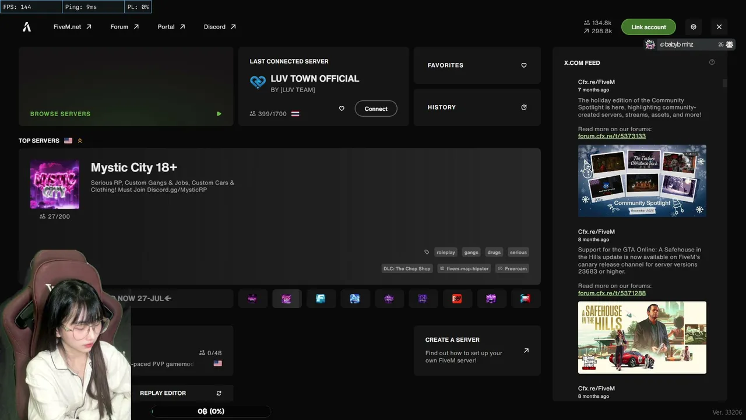Viewport: 746px width, 420px height.
Task: Open the Top Servers US flag selector
Action: click(68, 141)
